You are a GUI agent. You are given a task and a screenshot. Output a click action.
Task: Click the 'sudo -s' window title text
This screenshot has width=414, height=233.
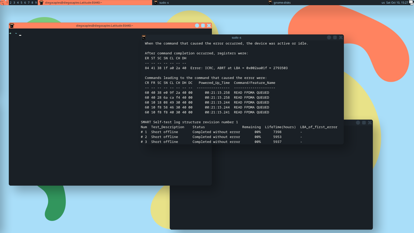click(236, 38)
